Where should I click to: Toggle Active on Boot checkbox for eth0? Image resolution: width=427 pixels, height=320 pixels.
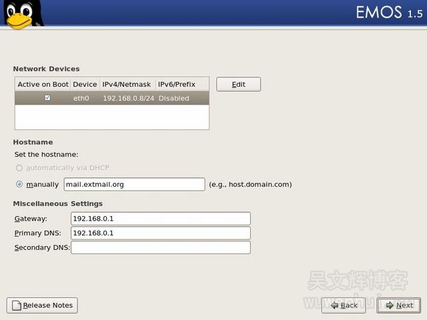pos(47,98)
